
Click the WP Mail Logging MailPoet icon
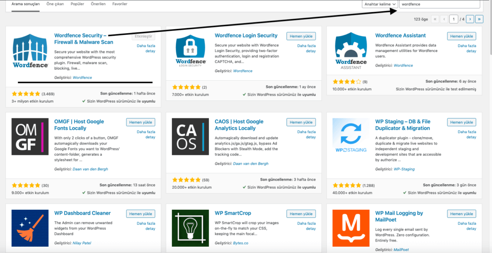[x=351, y=228]
